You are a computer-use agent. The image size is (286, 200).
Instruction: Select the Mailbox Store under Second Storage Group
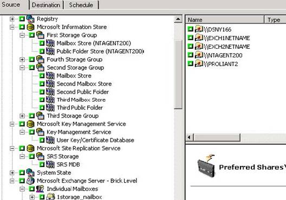click(74, 75)
